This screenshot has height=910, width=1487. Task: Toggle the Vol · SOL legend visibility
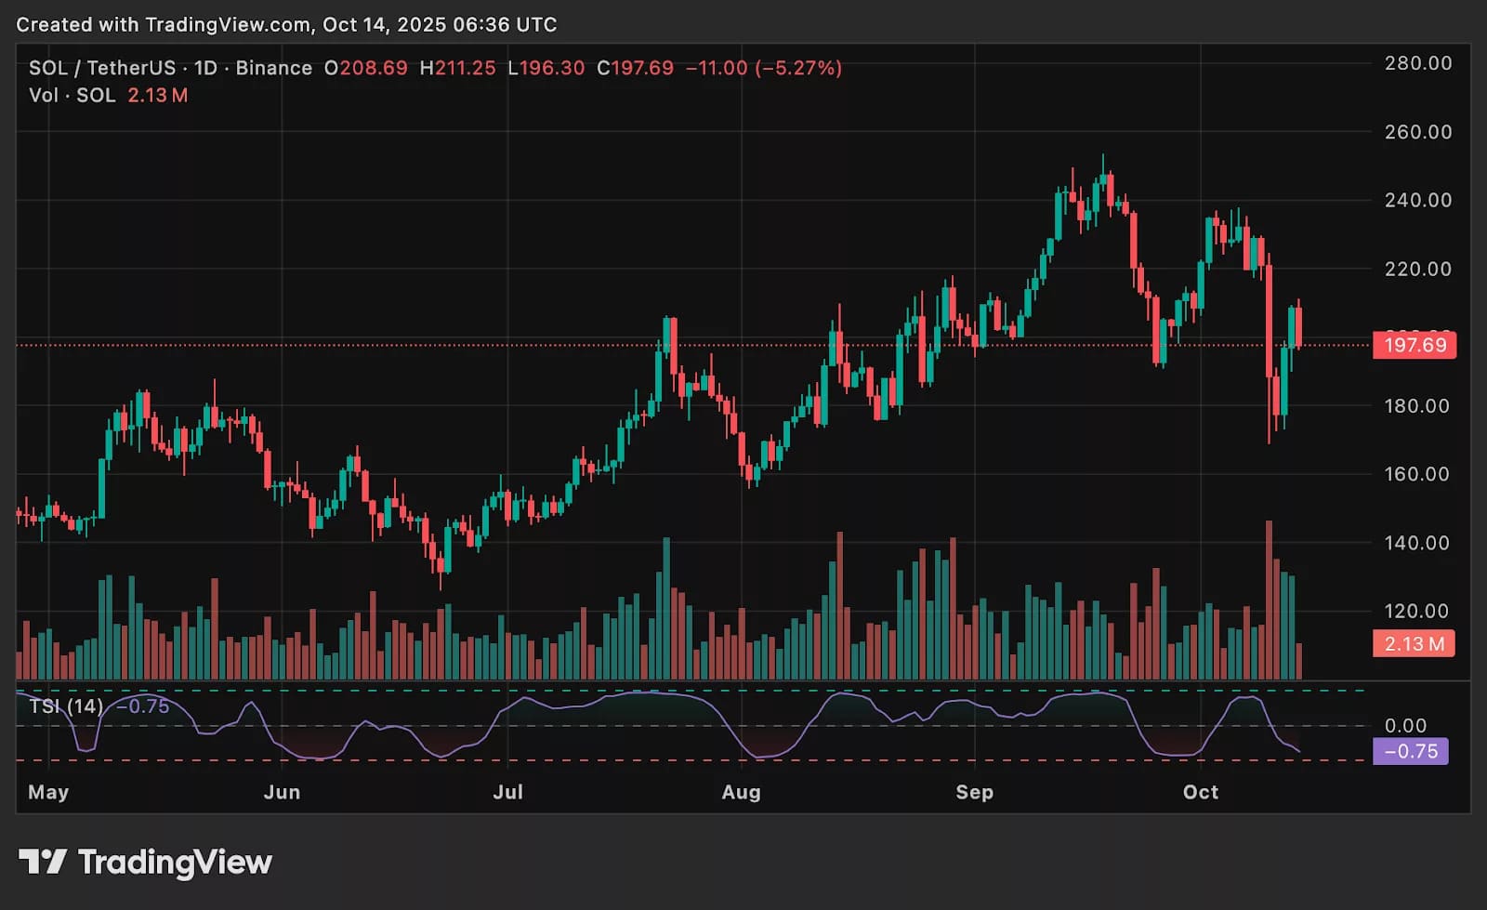pyautogui.click(x=74, y=95)
